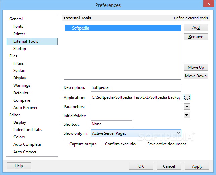Open Indent and Tabs settings
The width and height of the screenshot is (216, 175).
[28, 130]
